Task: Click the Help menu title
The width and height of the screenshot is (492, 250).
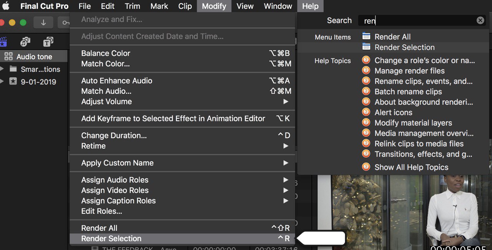Action: click(x=310, y=6)
